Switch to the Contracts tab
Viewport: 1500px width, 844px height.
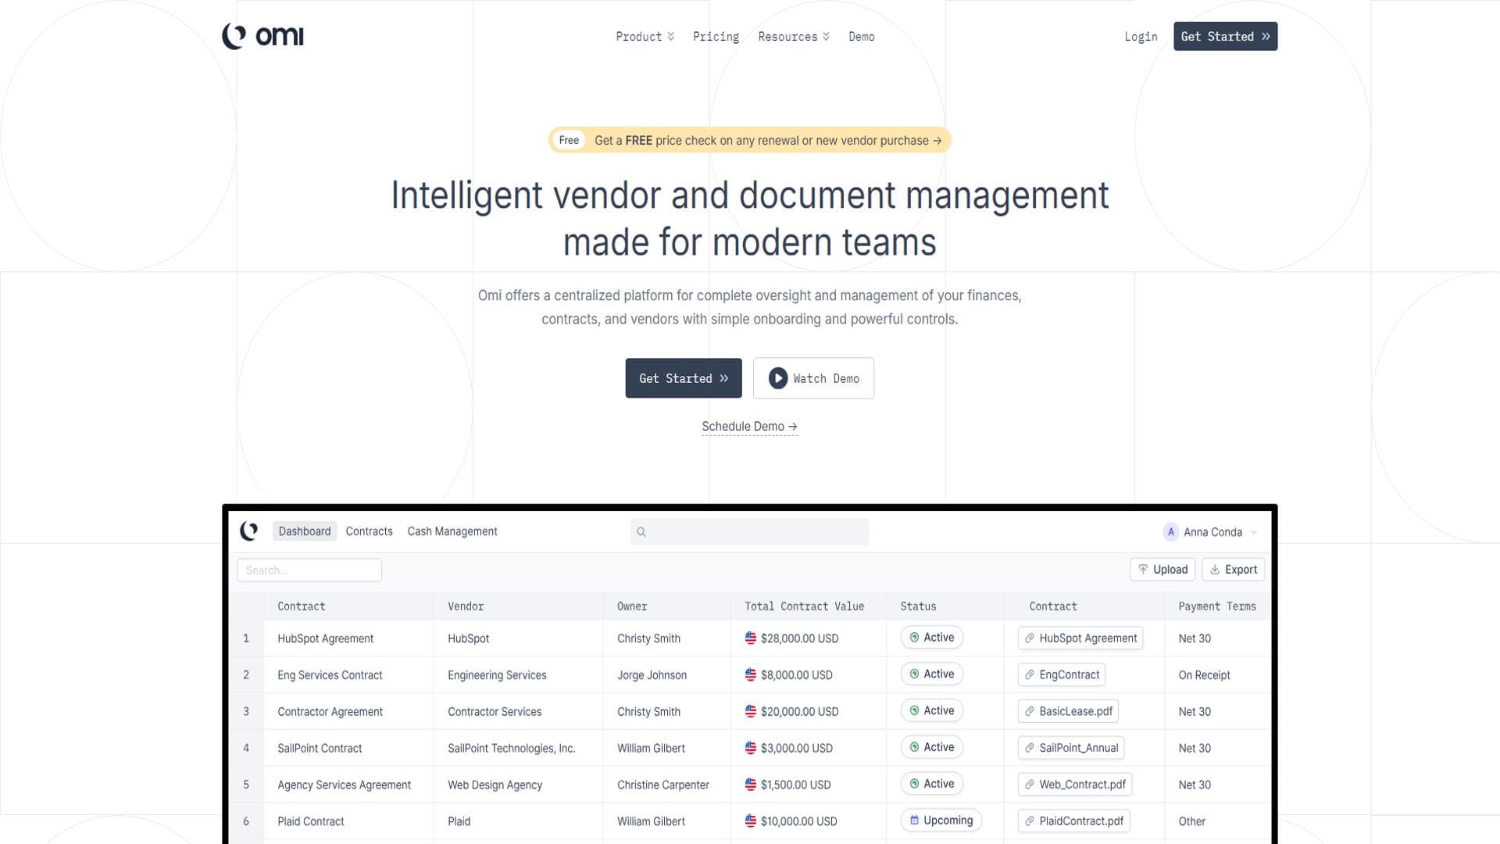[370, 531]
